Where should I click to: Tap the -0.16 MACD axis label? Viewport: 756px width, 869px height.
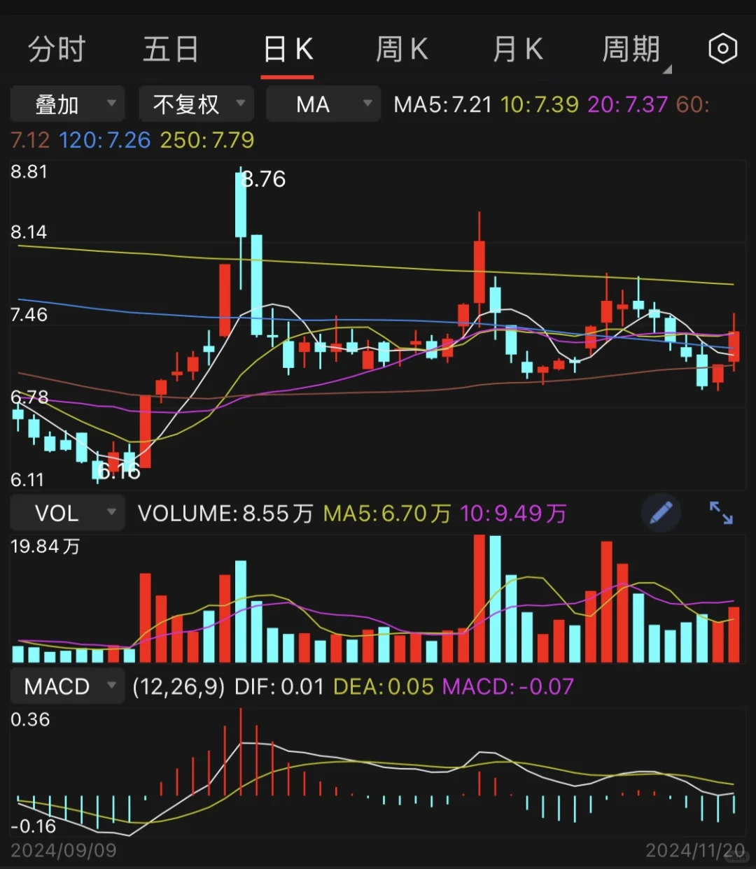33,826
